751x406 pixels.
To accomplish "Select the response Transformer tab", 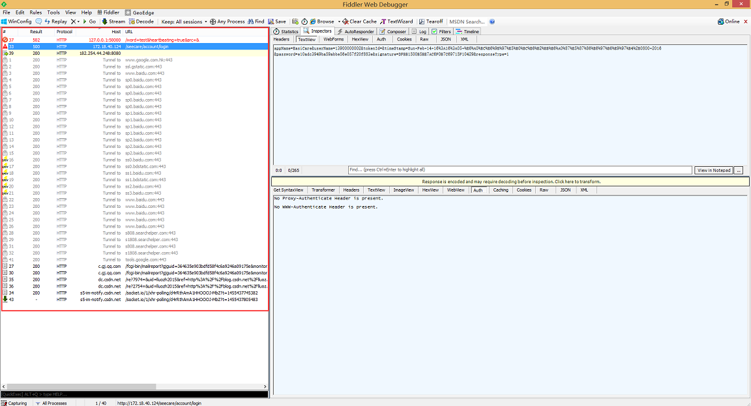I will [323, 190].
